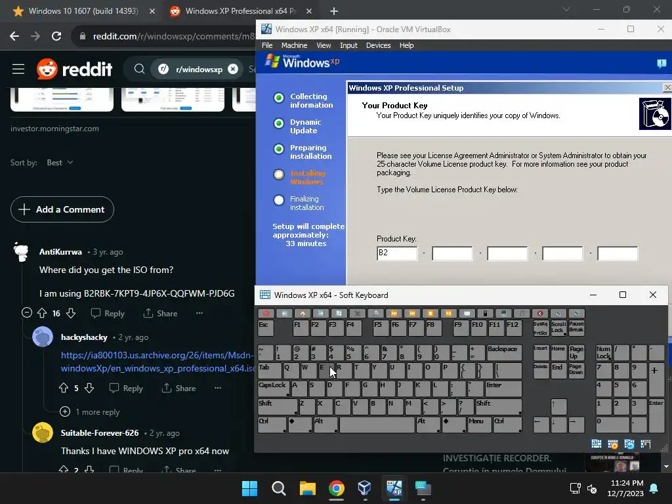The height and width of the screenshot is (504, 672).
Task: Click the Home multimedia key in Soft Keyboard toolbar
Action: (302, 313)
